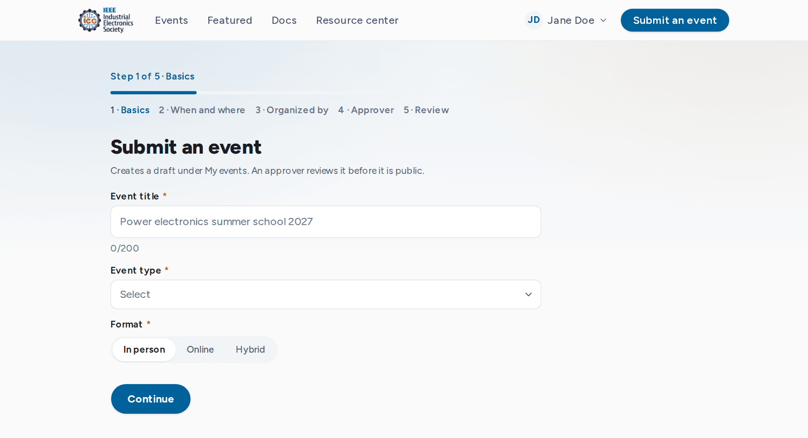This screenshot has width=808, height=438.
Task: Expand the Jane Doe account chevron
Action: [603, 20]
